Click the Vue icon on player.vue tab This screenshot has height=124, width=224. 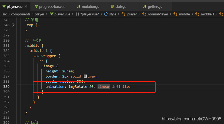click(x=4, y=6)
